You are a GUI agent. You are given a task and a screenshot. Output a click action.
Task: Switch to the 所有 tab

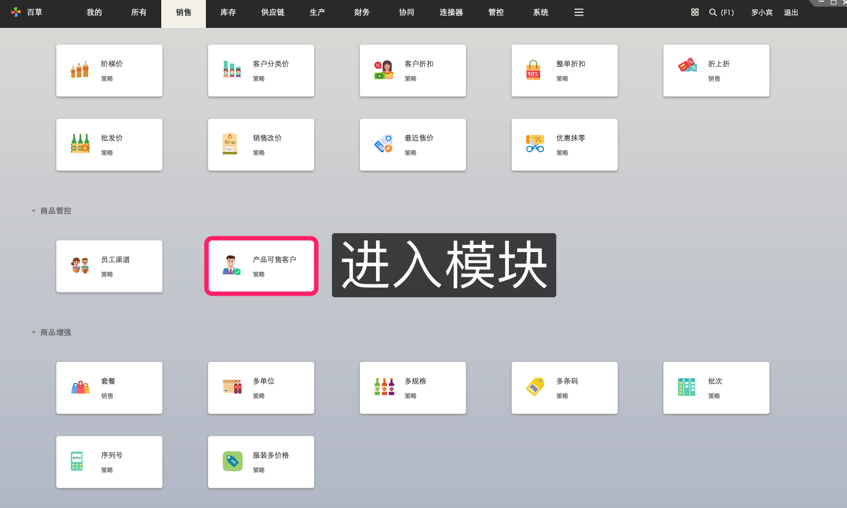(139, 12)
